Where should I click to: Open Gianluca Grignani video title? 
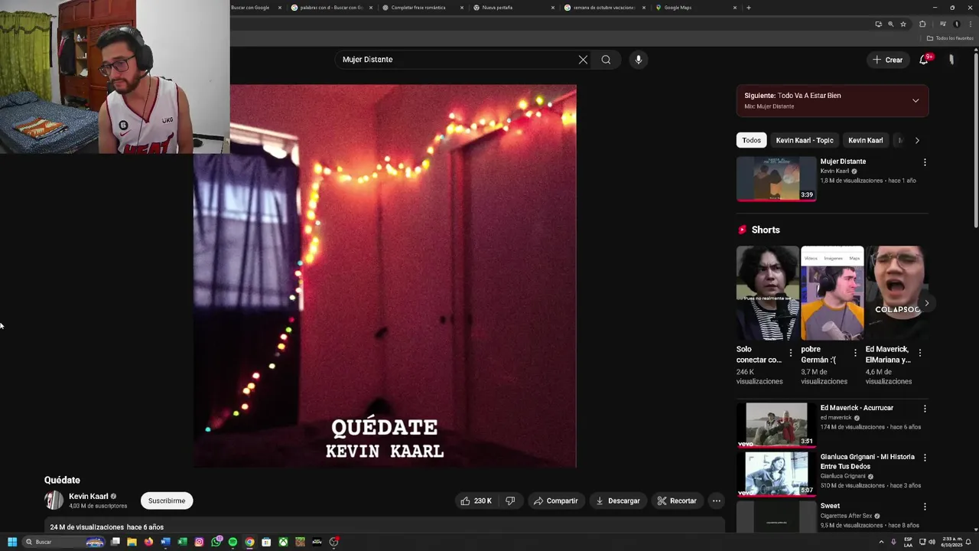[867, 461]
